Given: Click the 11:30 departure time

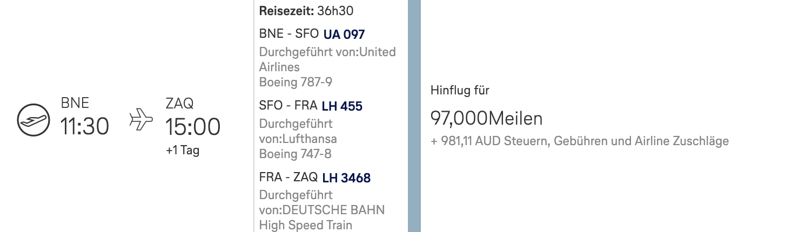Looking at the screenshot, I should tap(85, 127).
